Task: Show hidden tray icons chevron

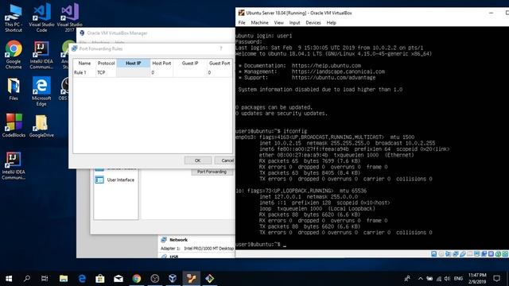Action: tap(421, 279)
